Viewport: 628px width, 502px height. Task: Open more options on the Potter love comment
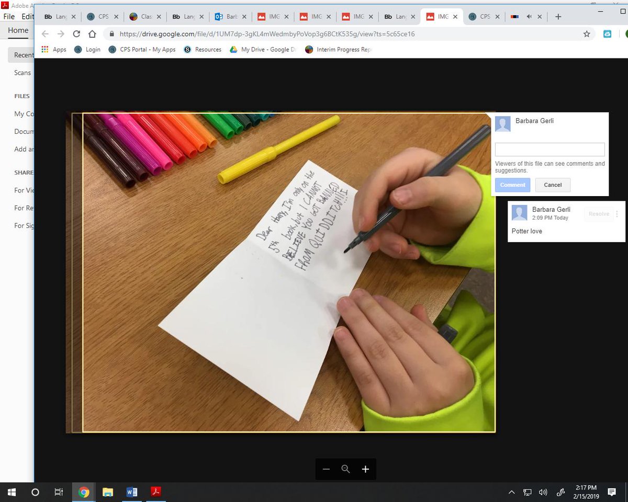[617, 214]
